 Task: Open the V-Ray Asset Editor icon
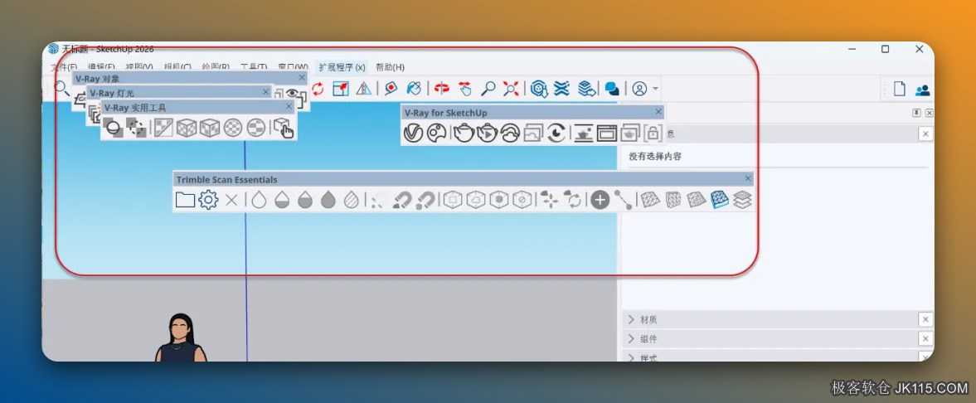413,133
